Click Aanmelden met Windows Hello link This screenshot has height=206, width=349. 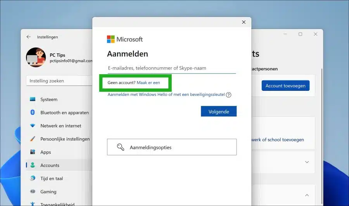166,94
